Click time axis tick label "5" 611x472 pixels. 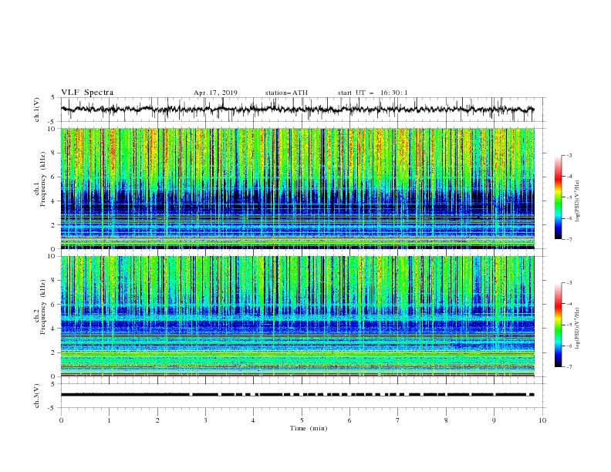coord(302,420)
